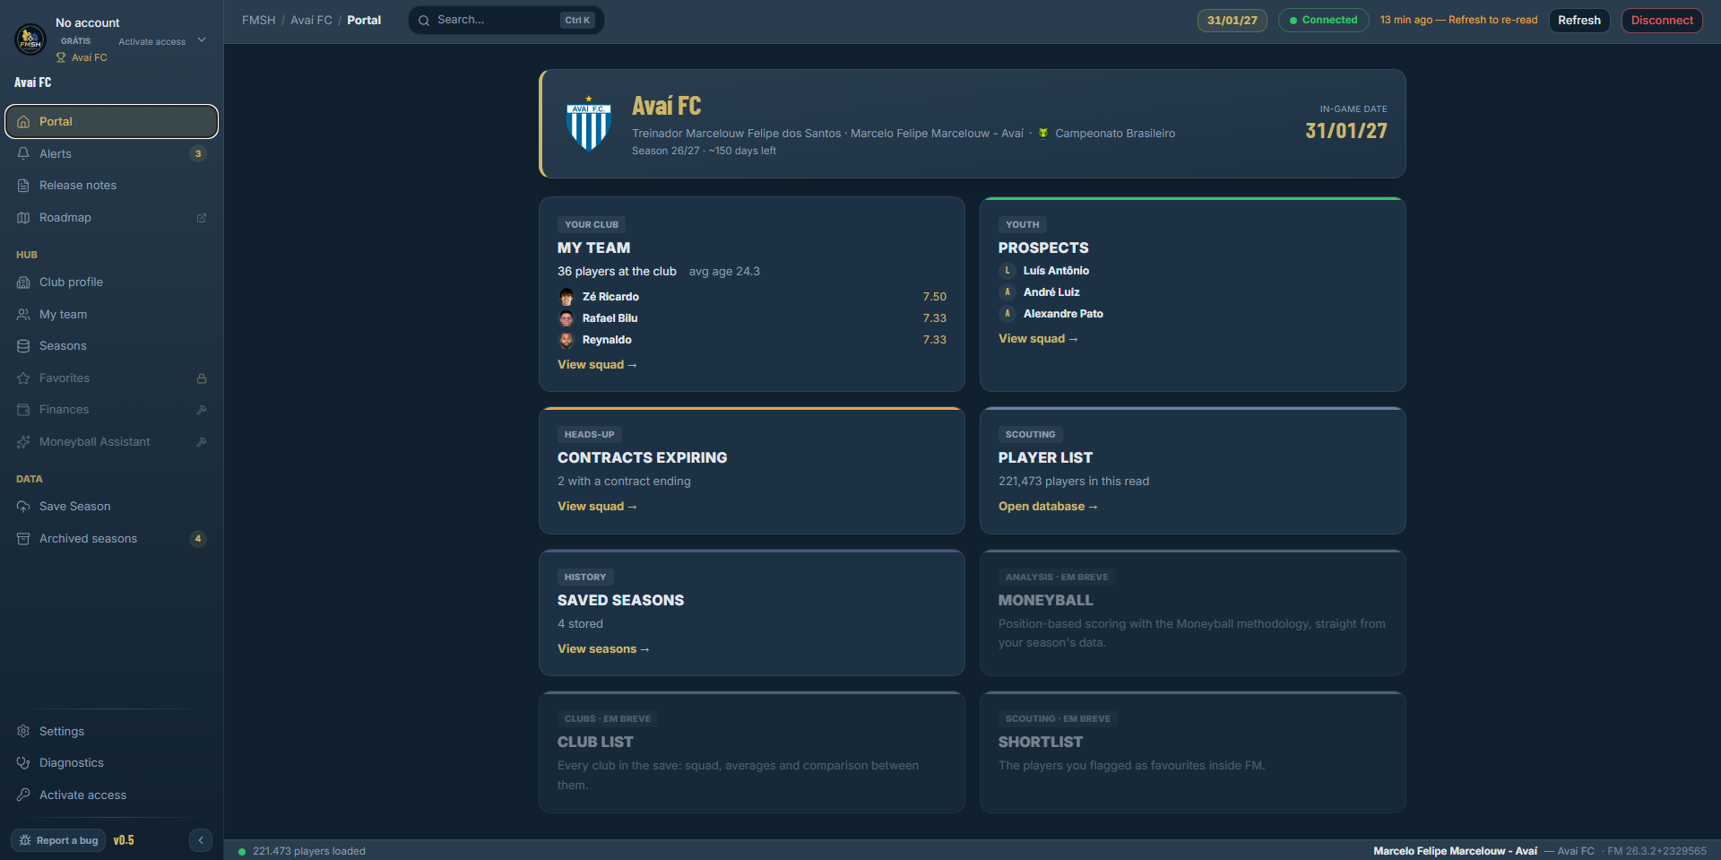This screenshot has height=860, width=1721.
Task: Click the Settings gear icon
Action: 23,732
